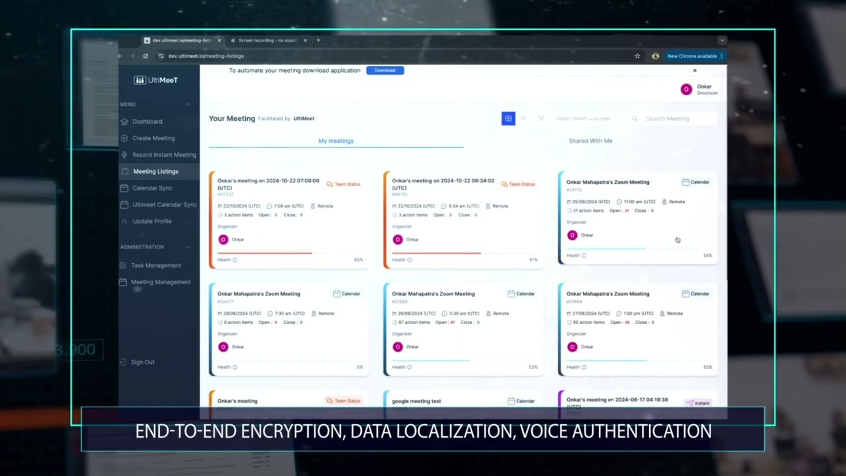846x476 pixels.
Task: Click Calendar badge on 27/08/2024 meeting
Action: click(x=695, y=294)
